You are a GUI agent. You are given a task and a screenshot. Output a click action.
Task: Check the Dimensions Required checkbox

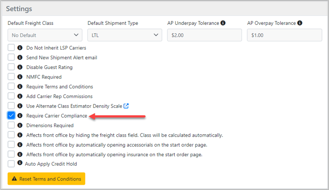11,125
